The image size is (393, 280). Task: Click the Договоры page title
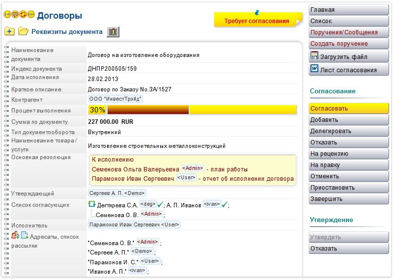click(x=59, y=16)
